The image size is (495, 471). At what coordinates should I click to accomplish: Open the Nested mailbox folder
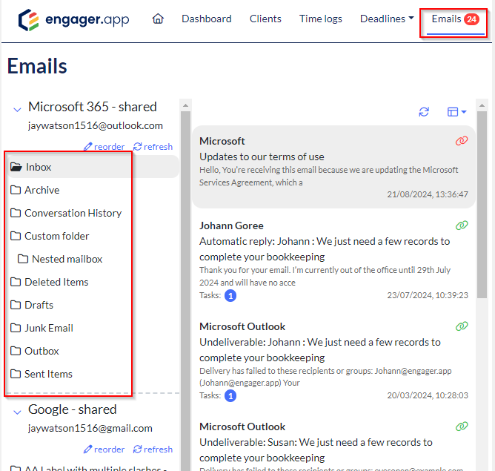pos(60,260)
